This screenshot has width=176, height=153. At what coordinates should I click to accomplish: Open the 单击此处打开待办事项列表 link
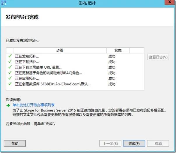tap(34, 105)
